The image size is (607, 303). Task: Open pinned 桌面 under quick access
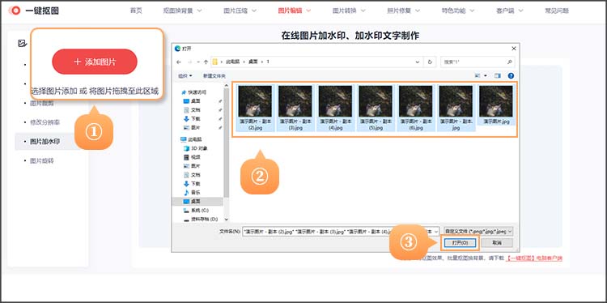(x=192, y=101)
